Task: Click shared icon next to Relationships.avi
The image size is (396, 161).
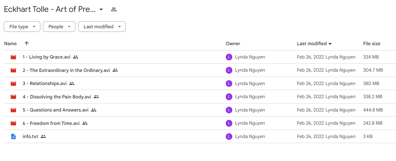Action: (x=72, y=84)
